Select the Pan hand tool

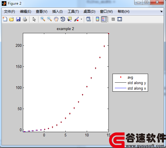(x=56, y=19)
